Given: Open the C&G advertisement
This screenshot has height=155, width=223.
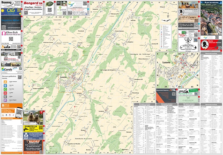Looking at the screenshot, I should [11, 12].
